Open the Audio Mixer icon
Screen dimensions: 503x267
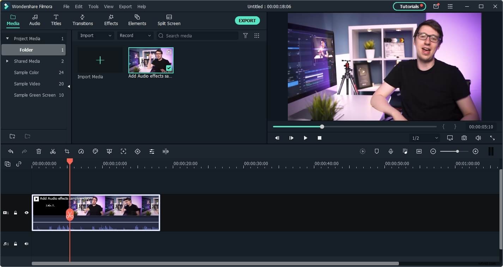[152, 151]
